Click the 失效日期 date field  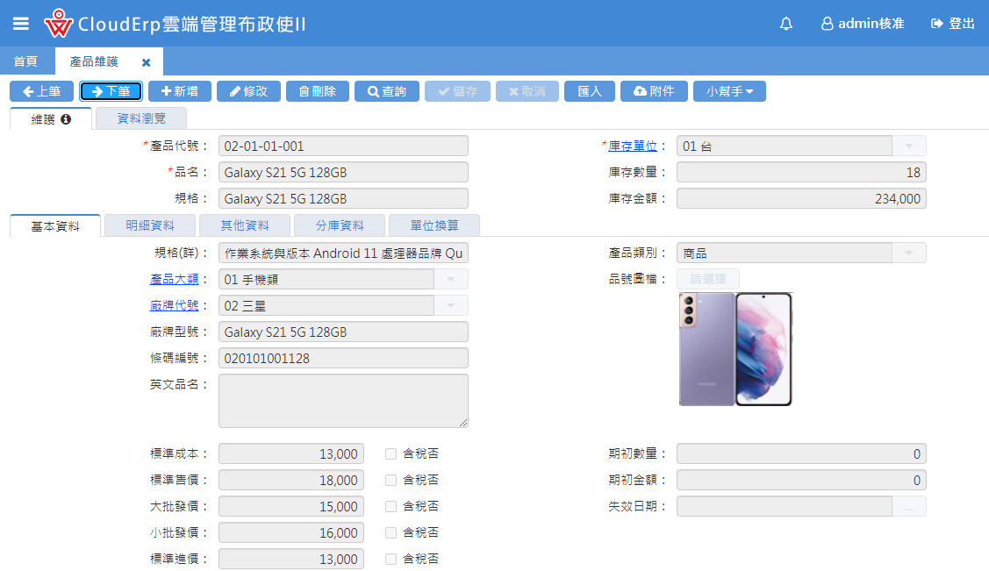(785, 506)
